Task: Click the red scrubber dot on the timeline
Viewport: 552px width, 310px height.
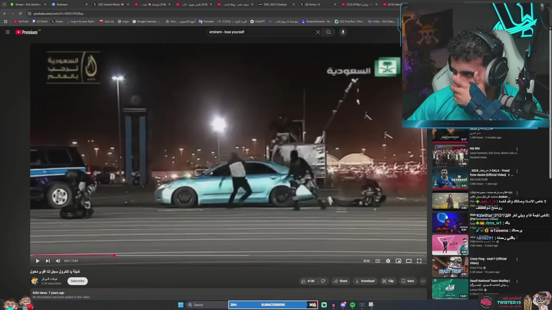Action: pyautogui.click(x=114, y=255)
